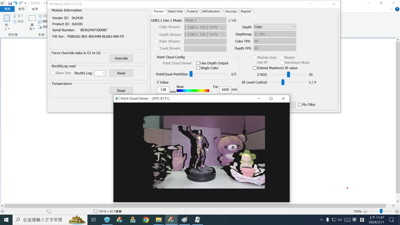Switch to the Property tab
The height and width of the screenshot is (225, 400).
click(x=192, y=11)
